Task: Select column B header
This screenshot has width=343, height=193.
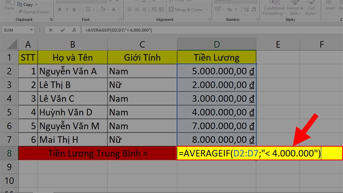Action: pos(72,45)
